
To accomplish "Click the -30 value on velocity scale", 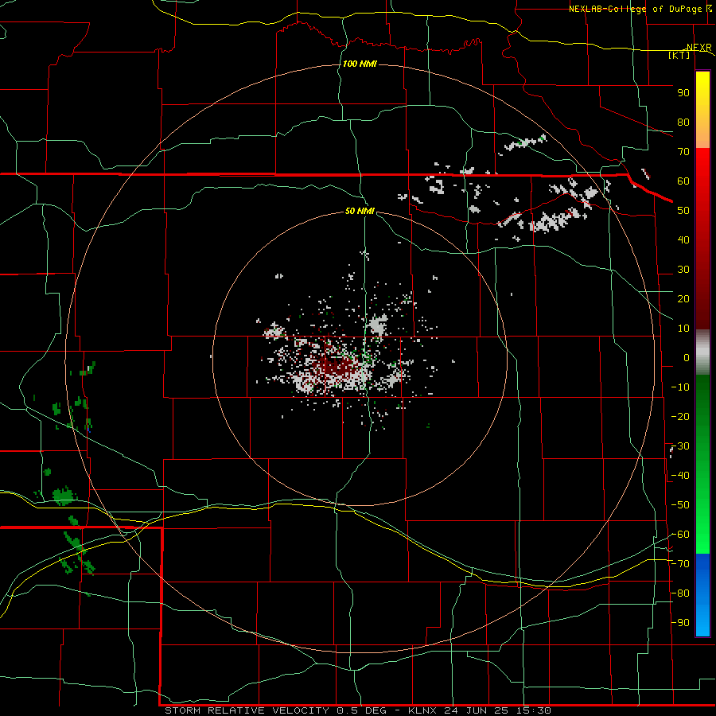I will coord(680,446).
